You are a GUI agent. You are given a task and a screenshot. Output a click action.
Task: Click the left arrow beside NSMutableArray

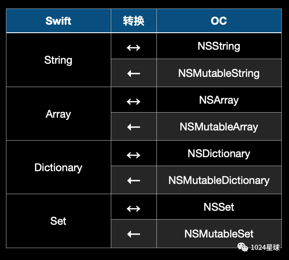[x=133, y=127]
